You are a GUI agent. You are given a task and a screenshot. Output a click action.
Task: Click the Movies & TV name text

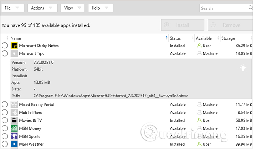[30, 120]
